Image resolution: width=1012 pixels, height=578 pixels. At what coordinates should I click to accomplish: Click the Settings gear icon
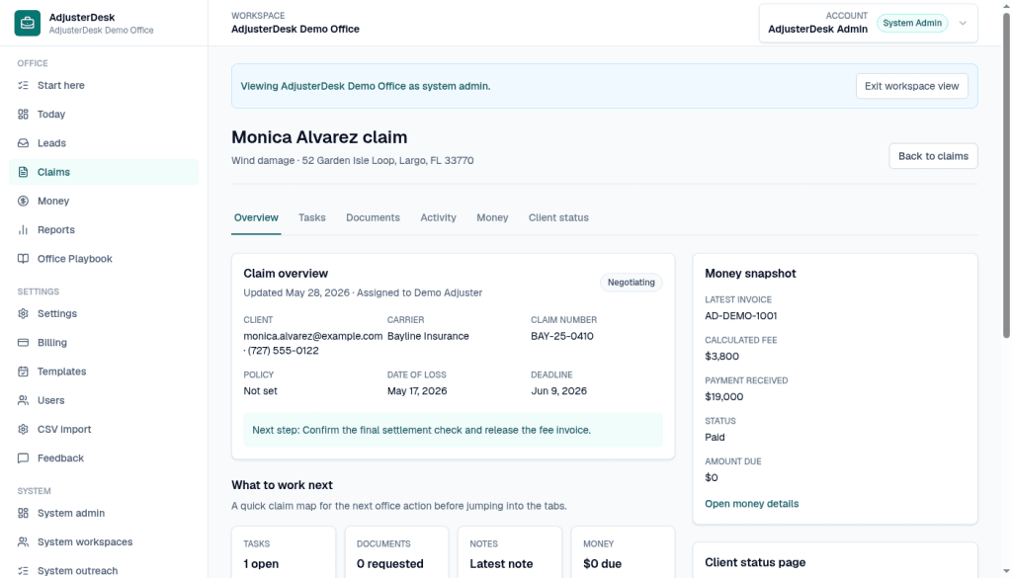pyautogui.click(x=24, y=313)
